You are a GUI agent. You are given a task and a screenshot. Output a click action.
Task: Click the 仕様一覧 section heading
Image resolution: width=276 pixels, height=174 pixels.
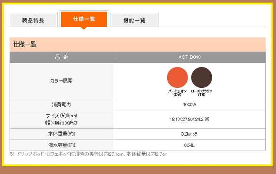point(25,44)
